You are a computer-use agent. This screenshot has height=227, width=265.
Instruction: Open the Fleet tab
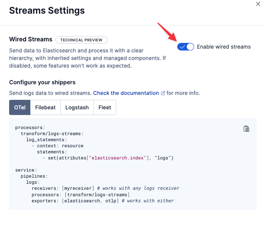click(105, 107)
